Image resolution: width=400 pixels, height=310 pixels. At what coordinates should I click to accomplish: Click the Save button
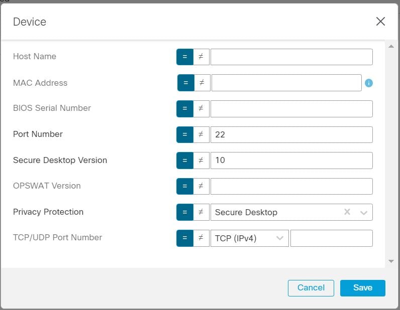[x=362, y=288]
